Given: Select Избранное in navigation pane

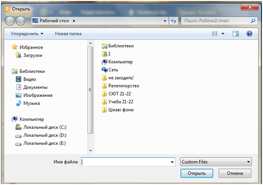Looking at the screenshot, I should click(31, 47).
